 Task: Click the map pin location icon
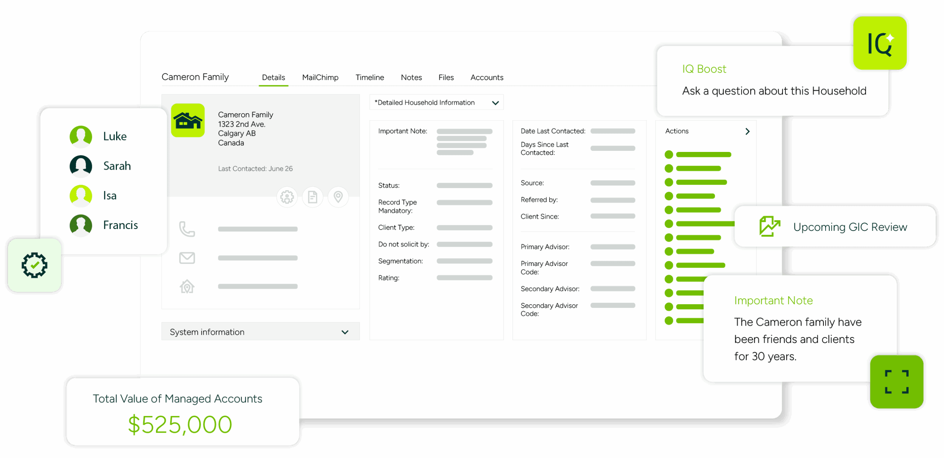click(x=338, y=197)
